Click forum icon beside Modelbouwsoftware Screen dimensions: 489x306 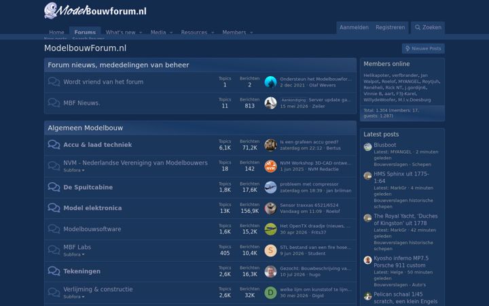(x=54, y=229)
